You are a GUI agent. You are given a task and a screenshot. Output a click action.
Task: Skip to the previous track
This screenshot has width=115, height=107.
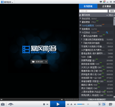[47, 104]
